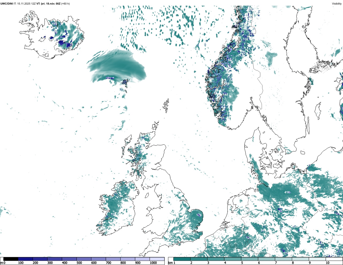
Task: Click the palest 1000 m legend swatch
Action: click(157, 259)
